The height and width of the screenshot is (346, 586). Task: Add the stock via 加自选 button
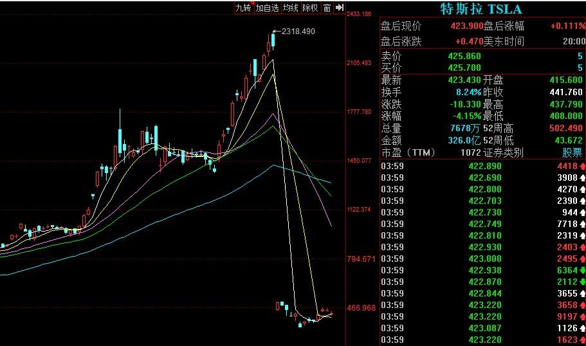click(267, 8)
